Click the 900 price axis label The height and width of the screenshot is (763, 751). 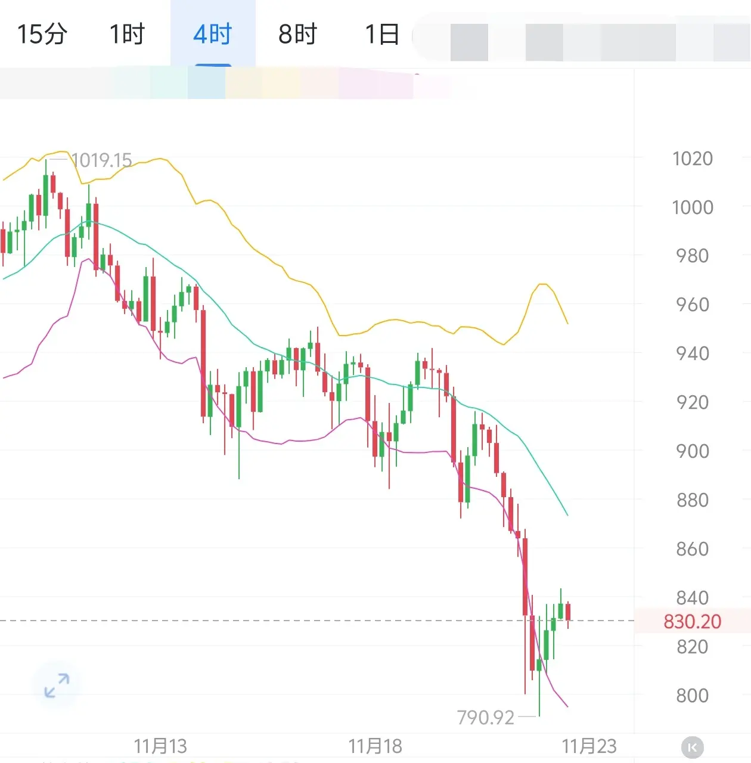click(692, 451)
